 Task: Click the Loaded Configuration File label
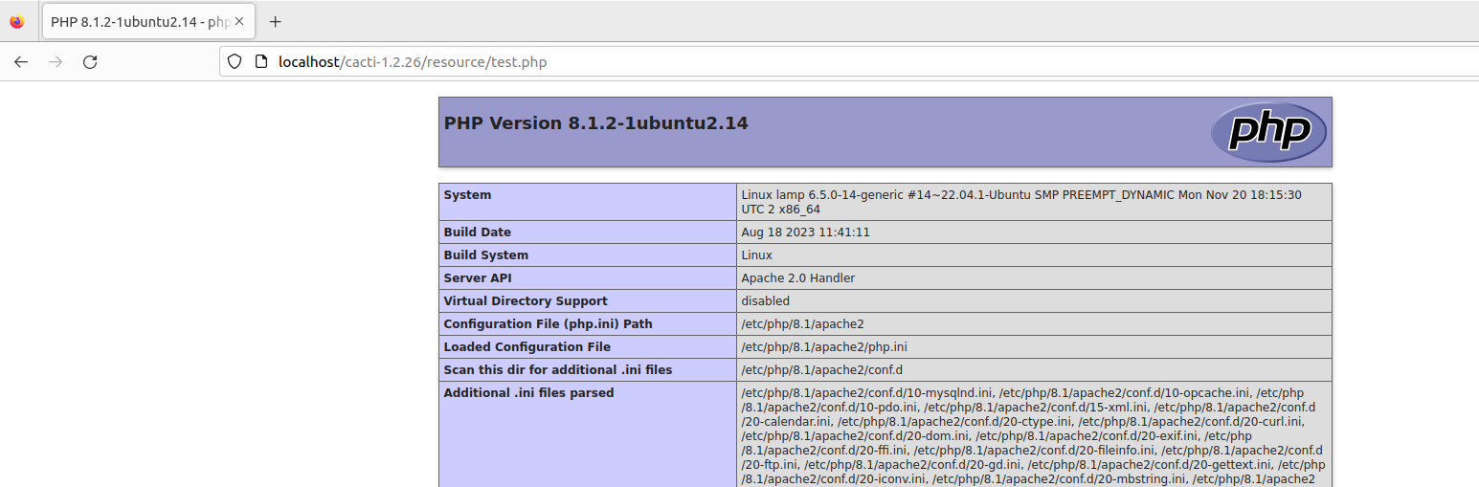(527, 347)
